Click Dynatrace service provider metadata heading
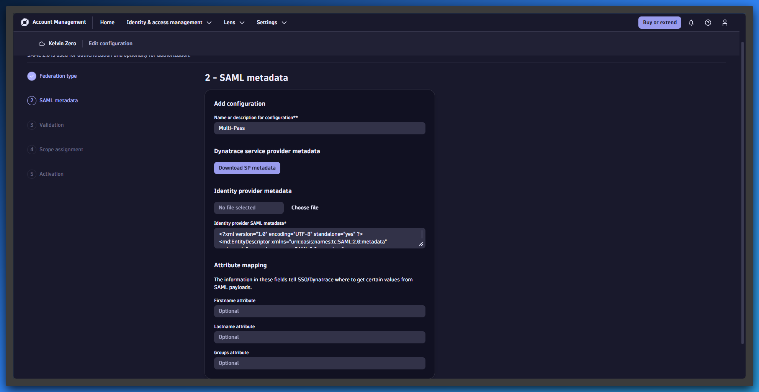The width and height of the screenshot is (759, 392). (x=267, y=151)
